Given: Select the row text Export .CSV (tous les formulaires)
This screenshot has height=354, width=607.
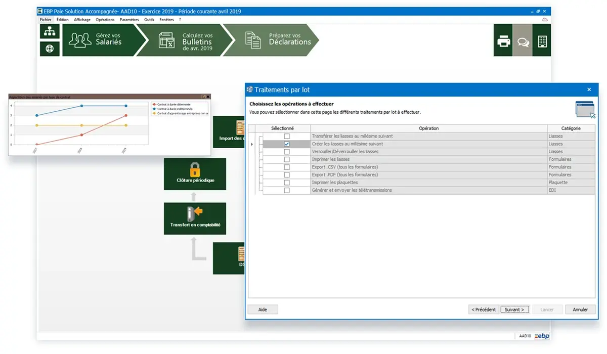Looking at the screenshot, I should 345,167.
